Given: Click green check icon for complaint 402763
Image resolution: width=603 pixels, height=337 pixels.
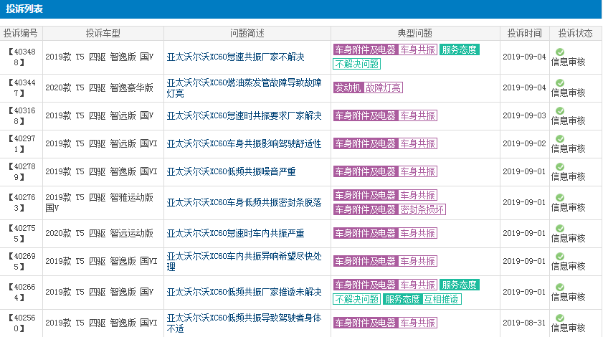Looking at the screenshot, I should click(560, 197).
